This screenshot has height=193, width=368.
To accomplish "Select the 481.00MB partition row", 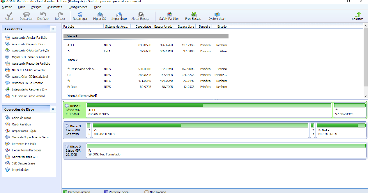I will (x=146, y=81).
